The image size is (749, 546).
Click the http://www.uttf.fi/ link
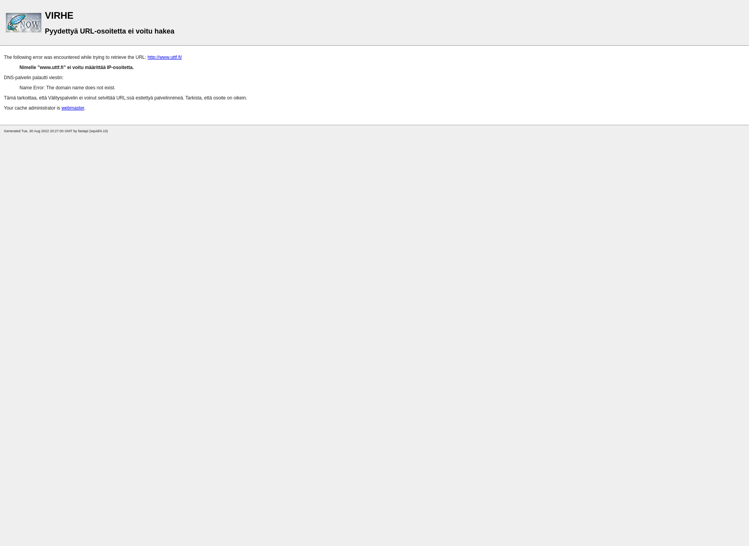coord(165,57)
